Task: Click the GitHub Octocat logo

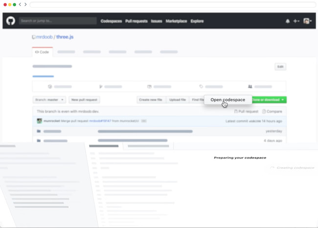Action: [11, 21]
